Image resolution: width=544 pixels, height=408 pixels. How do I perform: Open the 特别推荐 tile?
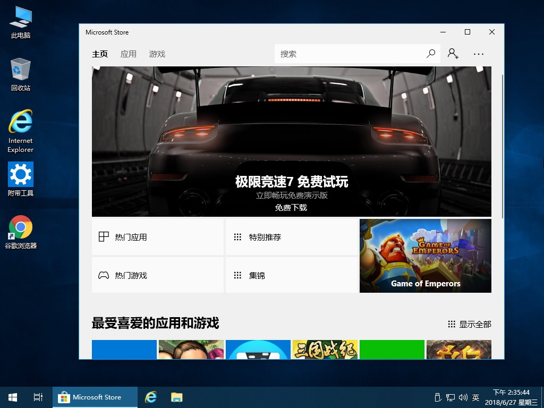pyautogui.click(x=292, y=237)
